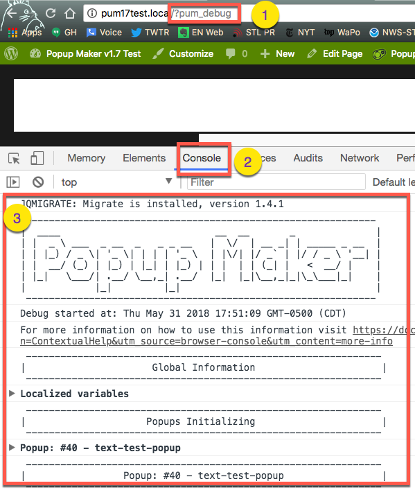Screen dimensions: 415x490
Task: Open Popup Maker admin bar menu
Action: 394,54
